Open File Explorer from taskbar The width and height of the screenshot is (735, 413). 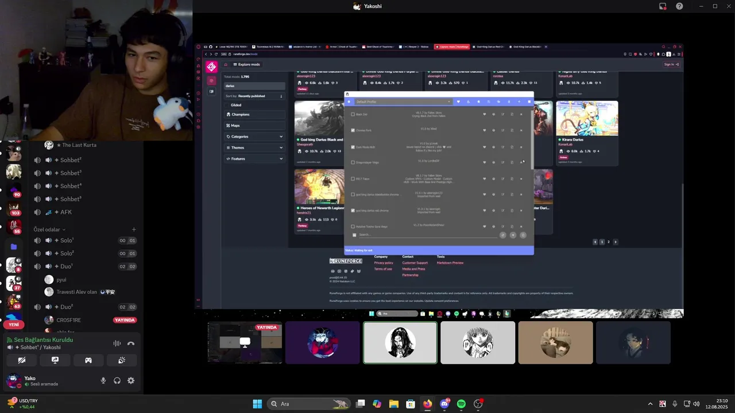tap(394, 404)
